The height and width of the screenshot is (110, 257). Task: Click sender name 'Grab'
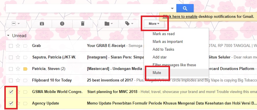tap(36, 46)
